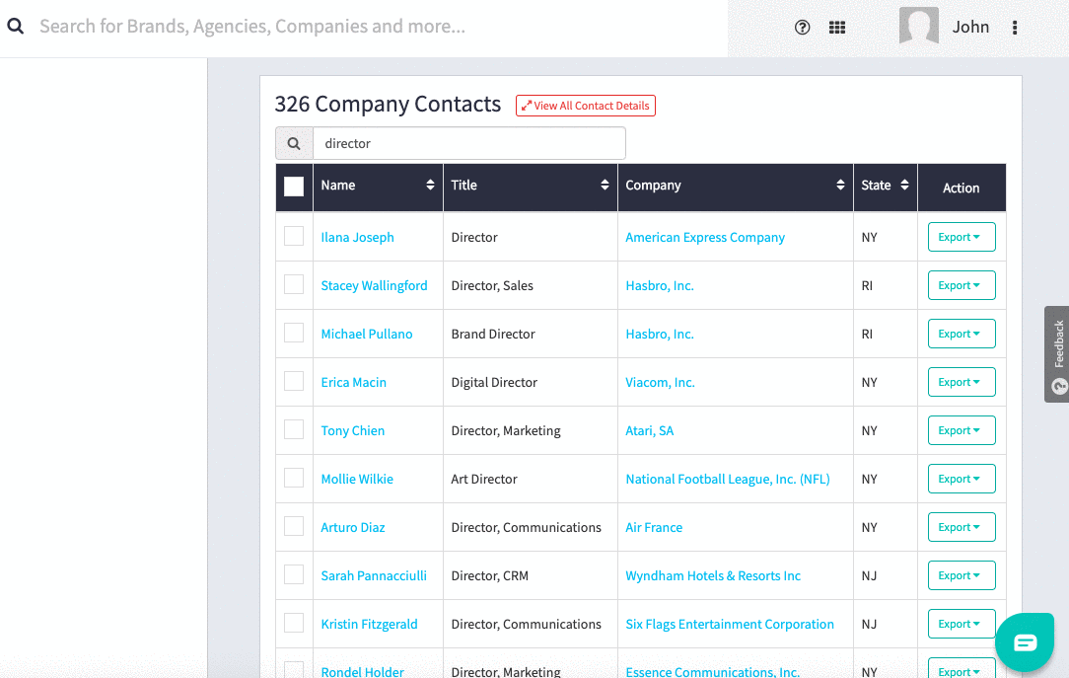Sort table by Name column
The image size is (1069, 678).
(x=430, y=185)
